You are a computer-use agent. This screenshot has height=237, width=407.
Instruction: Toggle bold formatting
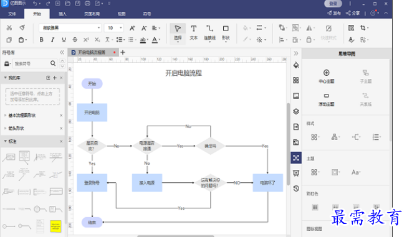[x=41, y=40]
